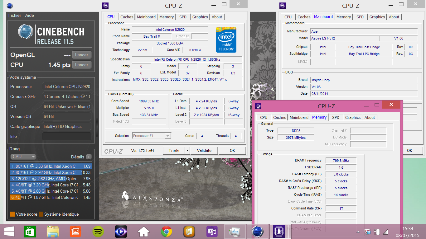Viewport: 426px width, 239px height.
Task: Click the security shield tray icon
Action: pyautogui.click(x=368, y=232)
